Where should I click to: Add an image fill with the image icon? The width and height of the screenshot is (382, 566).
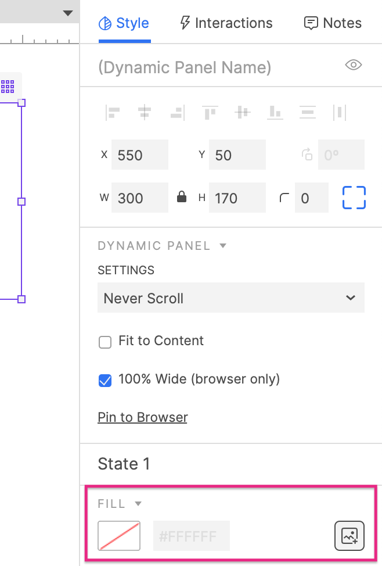tap(349, 535)
